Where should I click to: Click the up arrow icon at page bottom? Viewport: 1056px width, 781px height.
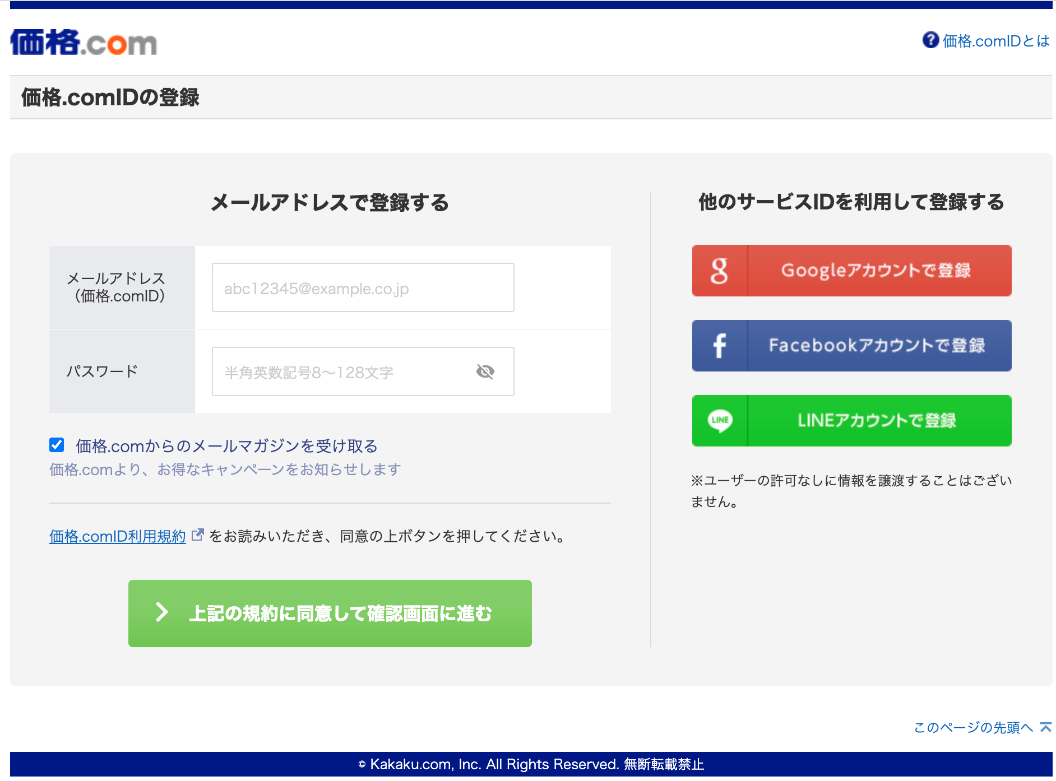pos(1046,727)
